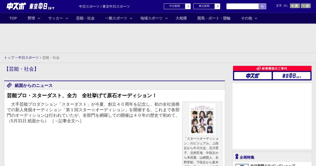Expand the 一般スポーツ dropdown chevron

(131, 18)
